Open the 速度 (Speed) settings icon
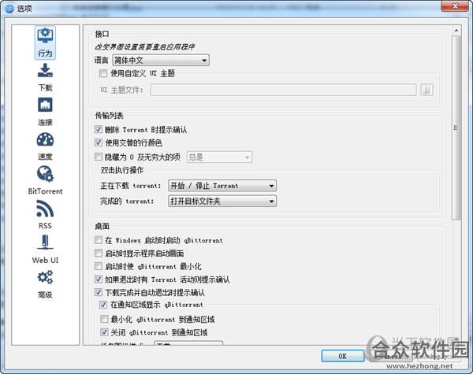Viewport: 473px width, 374px height. [x=45, y=139]
